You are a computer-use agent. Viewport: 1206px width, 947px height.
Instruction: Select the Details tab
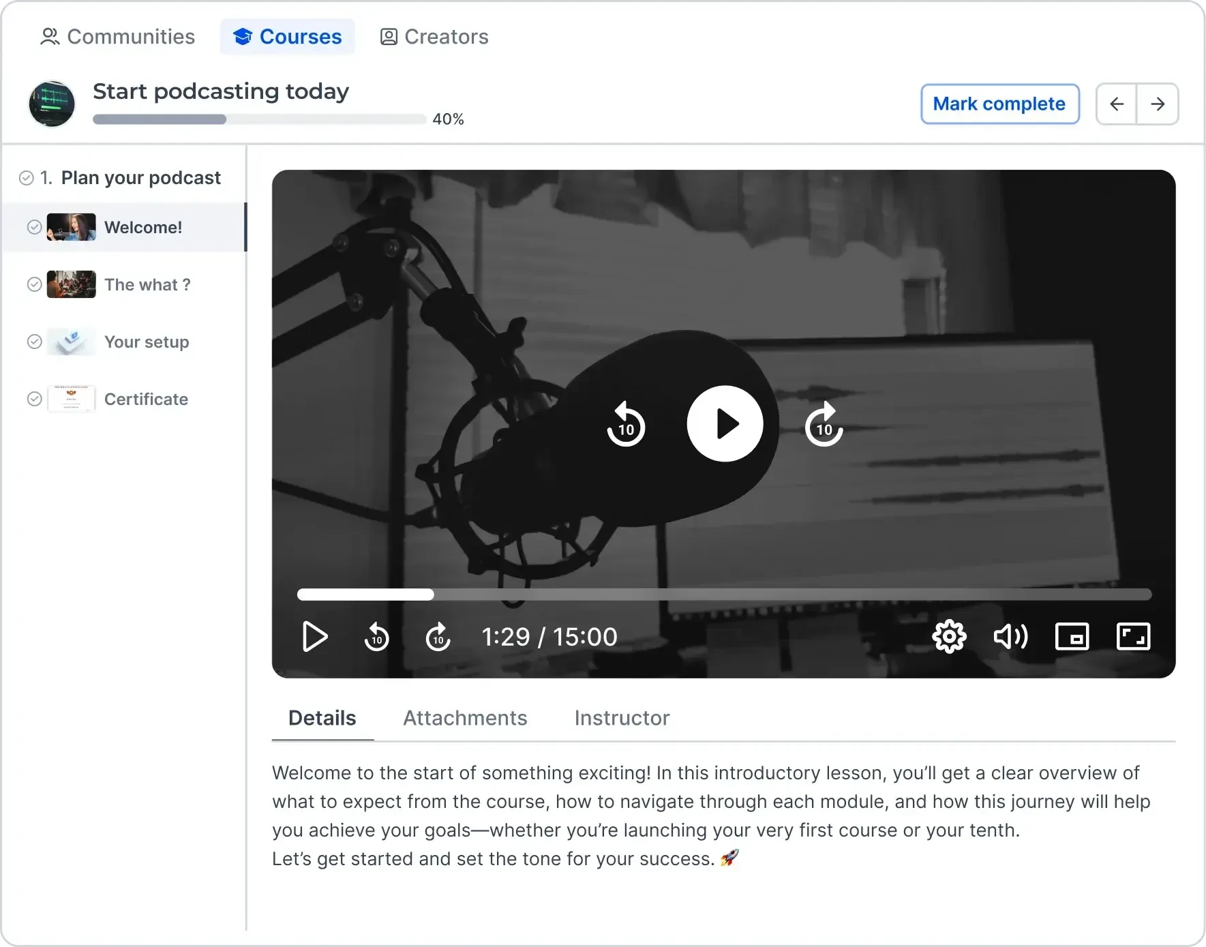pos(322,718)
